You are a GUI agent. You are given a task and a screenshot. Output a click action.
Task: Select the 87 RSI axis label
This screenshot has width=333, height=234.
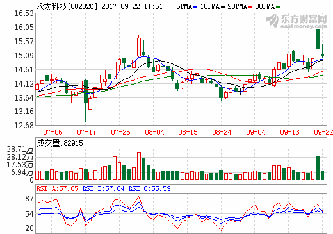(x=29, y=199)
